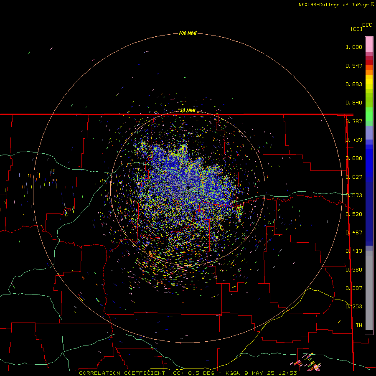Click the 0.787 scale value
This screenshot has width=376, height=376.
[x=354, y=121]
